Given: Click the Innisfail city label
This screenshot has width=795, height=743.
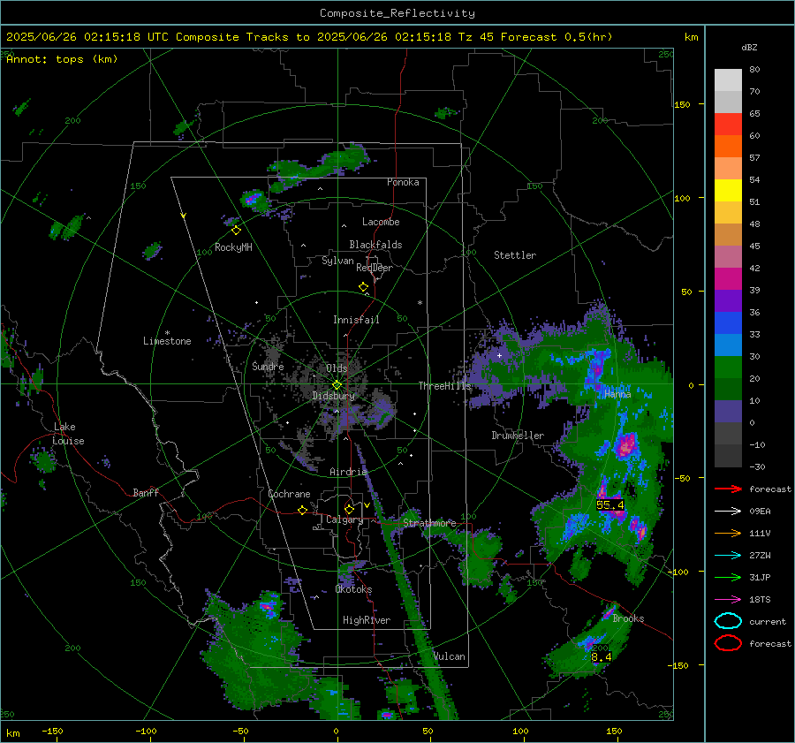Looking at the screenshot, I should tap(356, 320).
